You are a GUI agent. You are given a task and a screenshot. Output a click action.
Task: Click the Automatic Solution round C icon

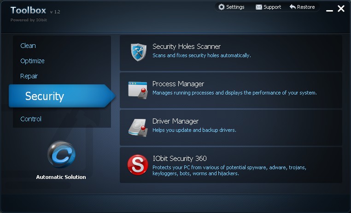[x=61, y=154]
